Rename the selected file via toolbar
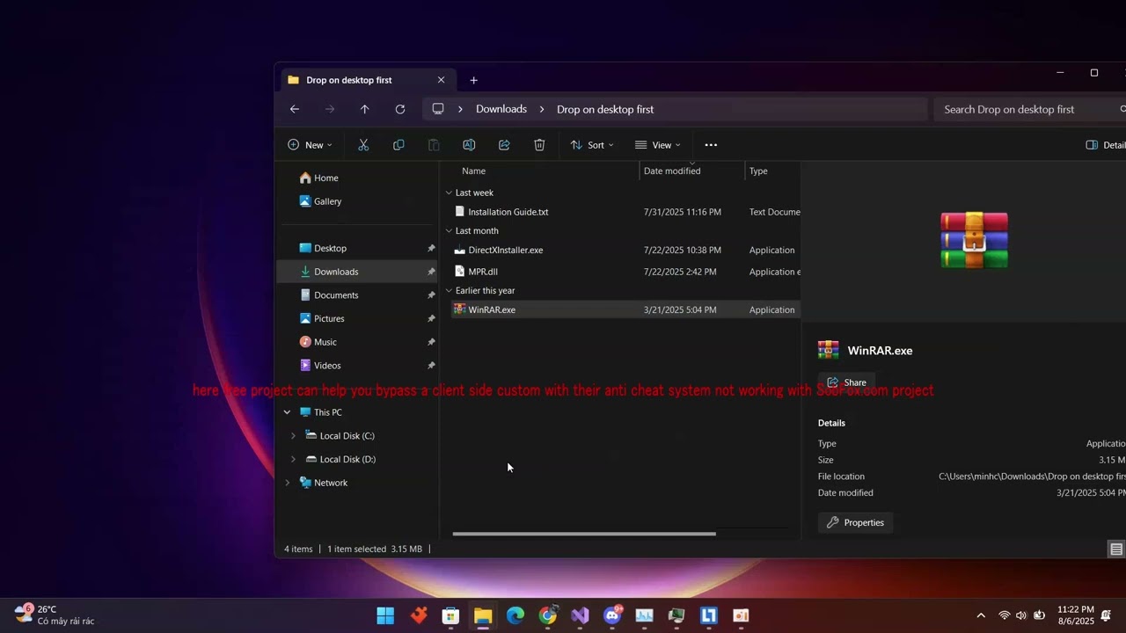 (469, 145)
